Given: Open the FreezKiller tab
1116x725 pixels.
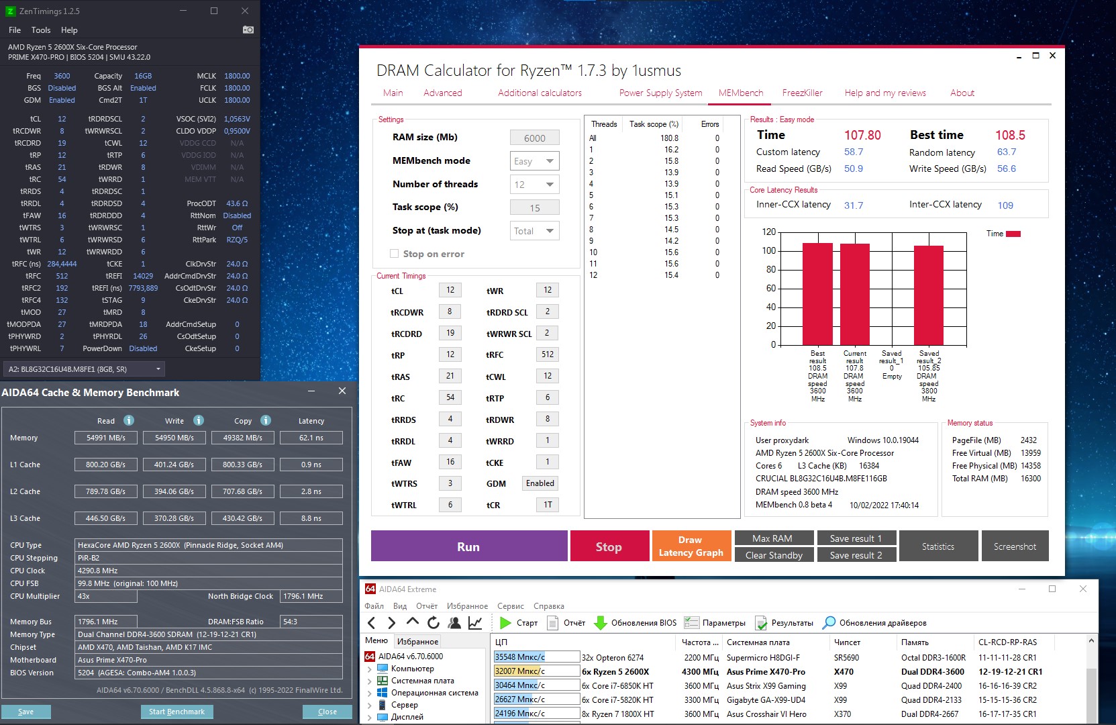Looking at the screenshot, I should (803, 93).
